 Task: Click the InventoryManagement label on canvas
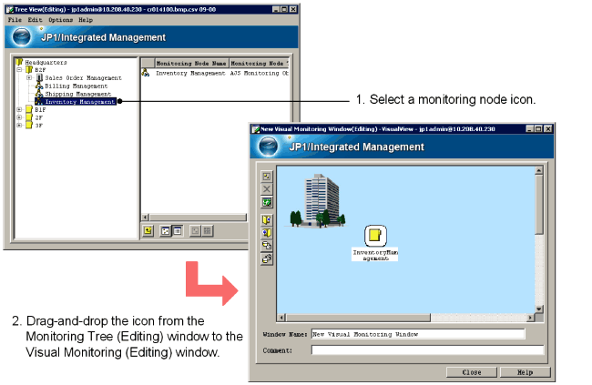coord(375,255)
